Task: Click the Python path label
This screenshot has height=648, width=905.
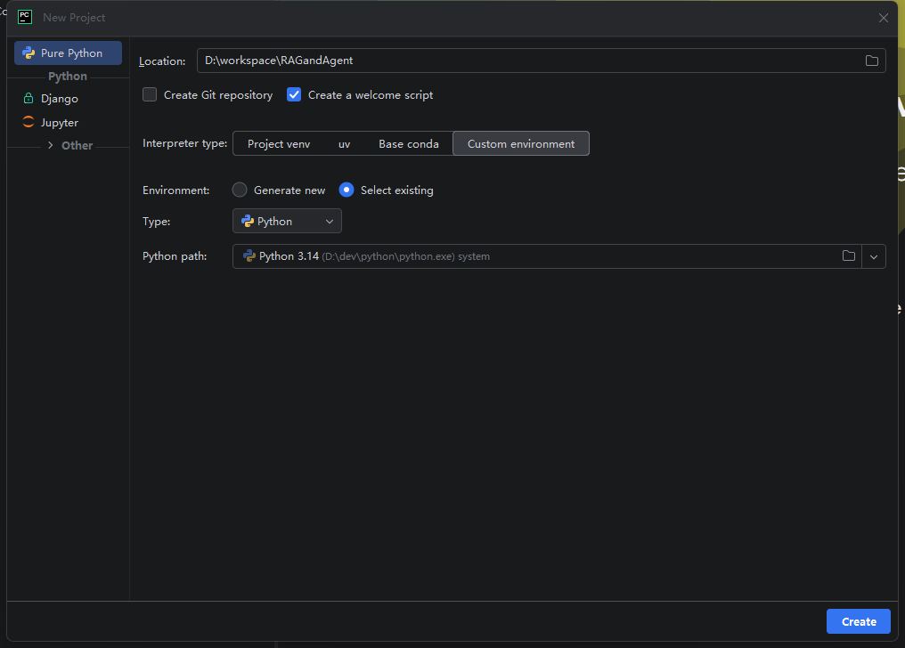Action: click(x=175, y=256)
